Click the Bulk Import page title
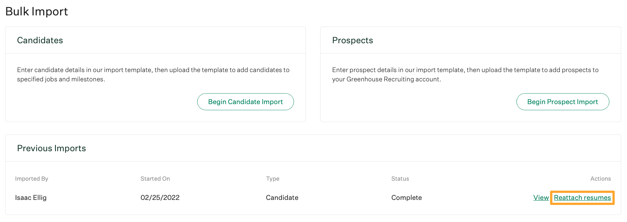 point(37,12)
